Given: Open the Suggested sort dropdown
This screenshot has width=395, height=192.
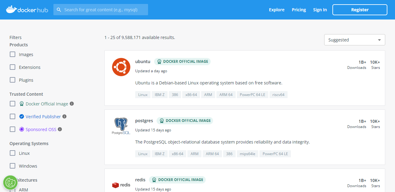Looking at the screenshot, I should coord(354,40).
